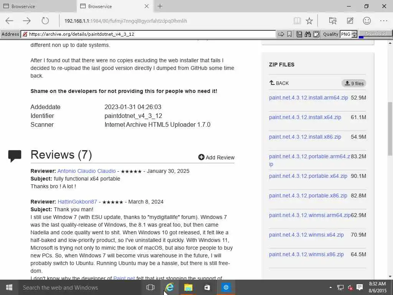
Task: Click Quality stepper arrows next to PNG
Action: pos(354,34)
